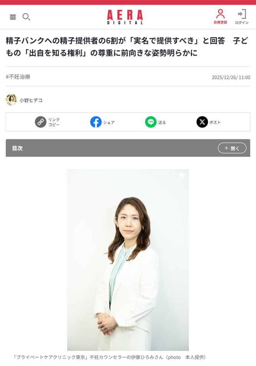Screen dimensions: 256x366
Task: Open the #不妊治療 hashtag link
Action: point(18,77)
